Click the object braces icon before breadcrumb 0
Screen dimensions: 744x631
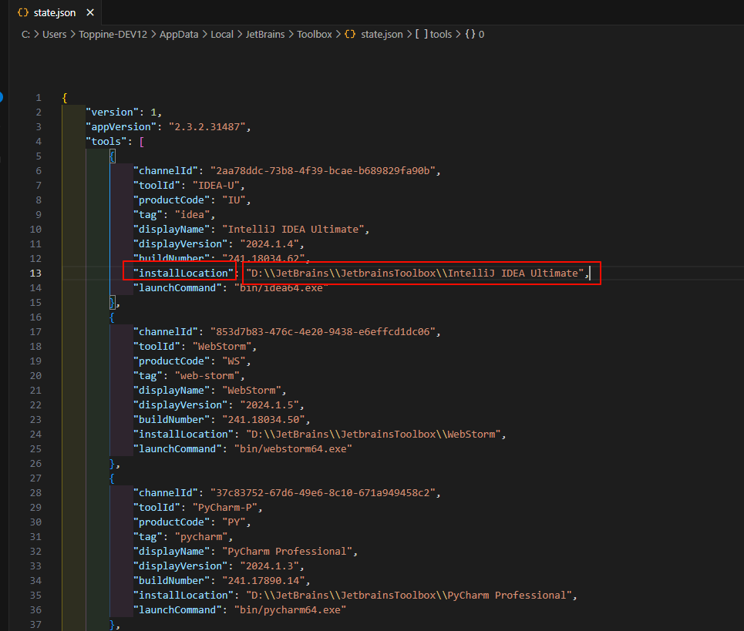point(470,35)
